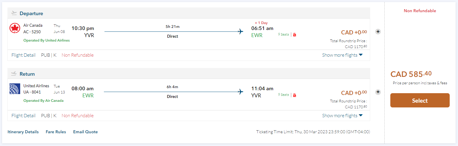
Task: Click the Air Canada maple leaf logo
Action: pos(15,28)
